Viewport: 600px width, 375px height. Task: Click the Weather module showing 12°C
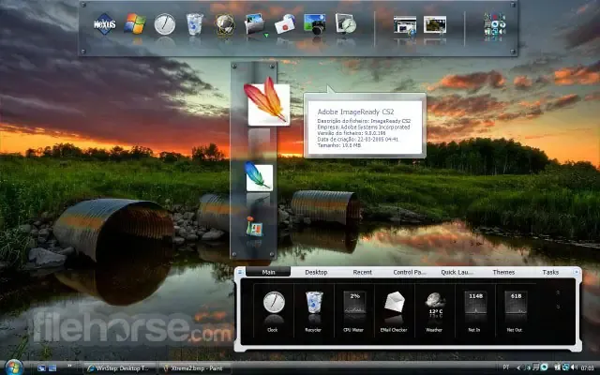pyautogui.click(x=436, y=307)
